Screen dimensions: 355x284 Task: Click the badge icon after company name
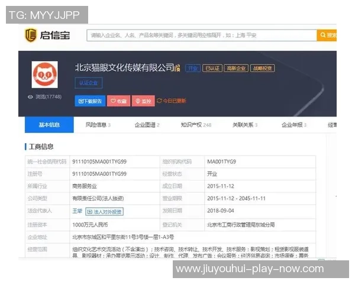(x=177, y=67)
